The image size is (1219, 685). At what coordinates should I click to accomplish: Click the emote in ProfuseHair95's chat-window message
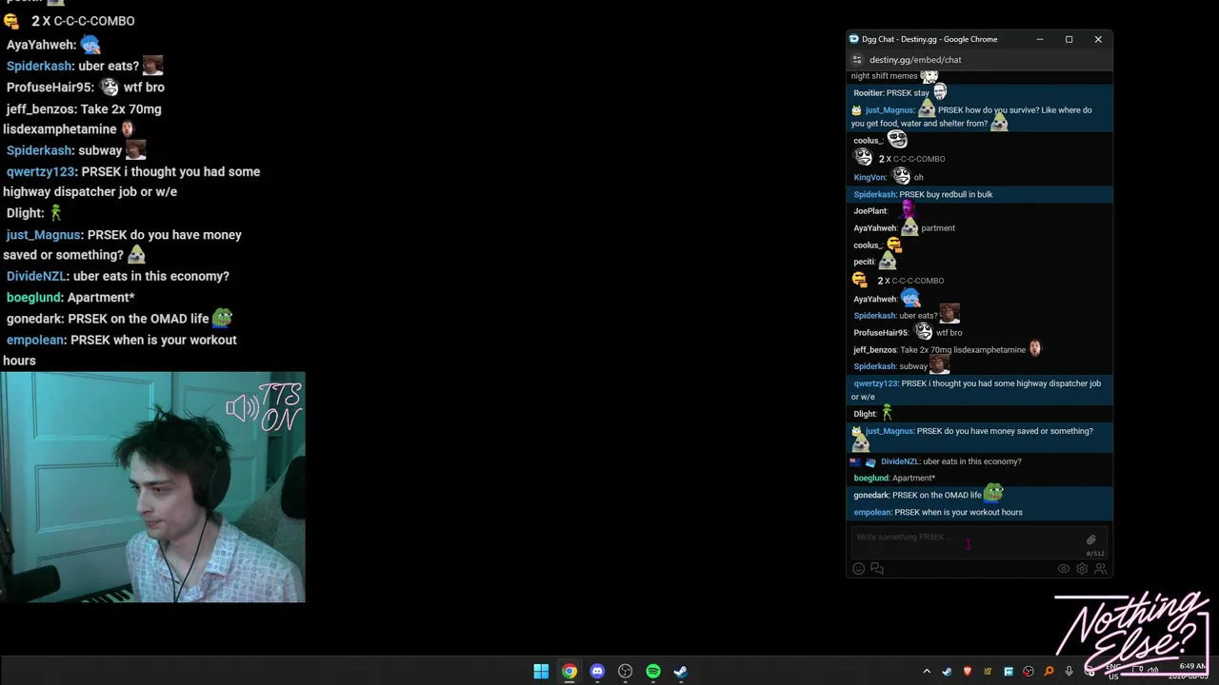923,331
